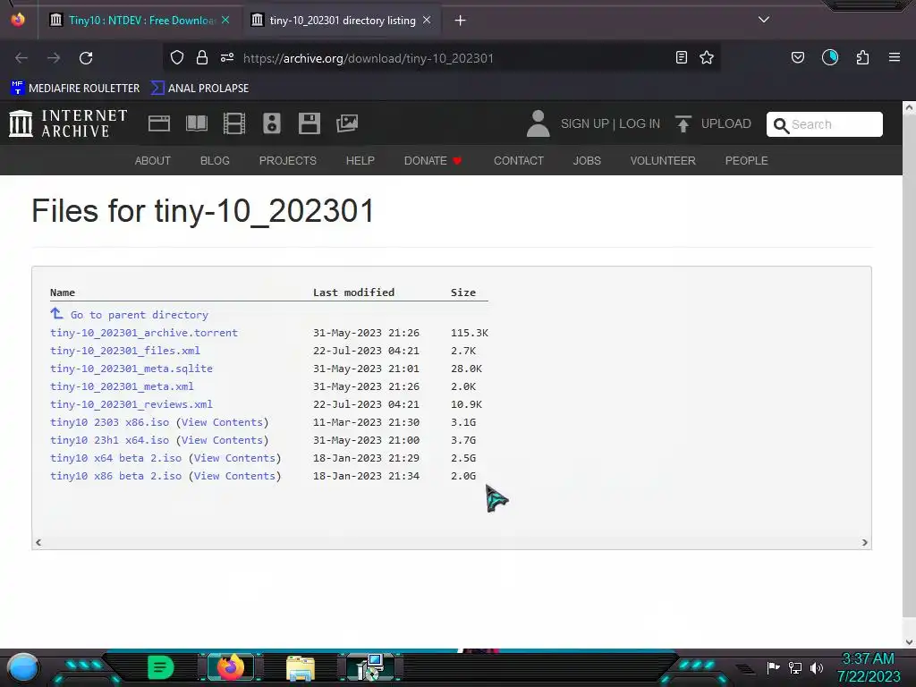Open the Web archive icon
Screen dimensions: 916x687
point(159,123)
